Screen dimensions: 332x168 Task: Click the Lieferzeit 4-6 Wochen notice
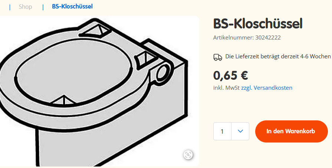pos(277,56)
